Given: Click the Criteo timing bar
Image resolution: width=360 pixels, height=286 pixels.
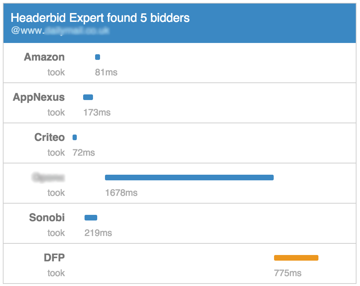Looking at the screenshot, I should [74, 137].
